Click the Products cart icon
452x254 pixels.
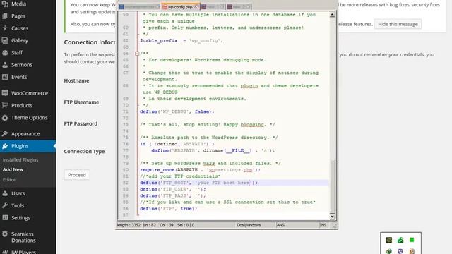pos(5,105)
